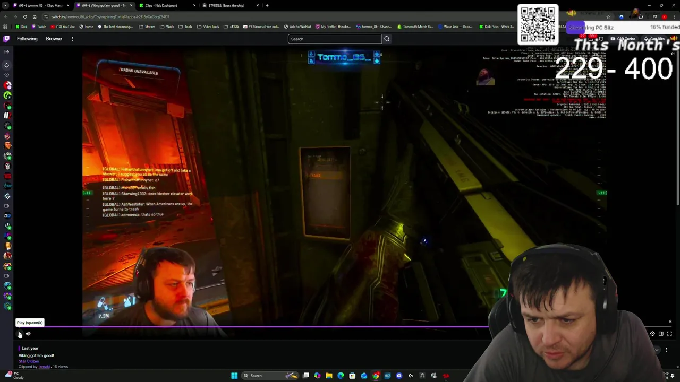Click the Twitch logo home icon

(x=6, y=39)
